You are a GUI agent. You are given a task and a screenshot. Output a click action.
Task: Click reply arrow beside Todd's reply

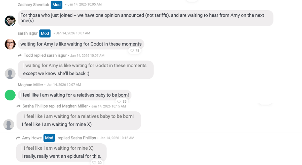click(x=20, y=55)
